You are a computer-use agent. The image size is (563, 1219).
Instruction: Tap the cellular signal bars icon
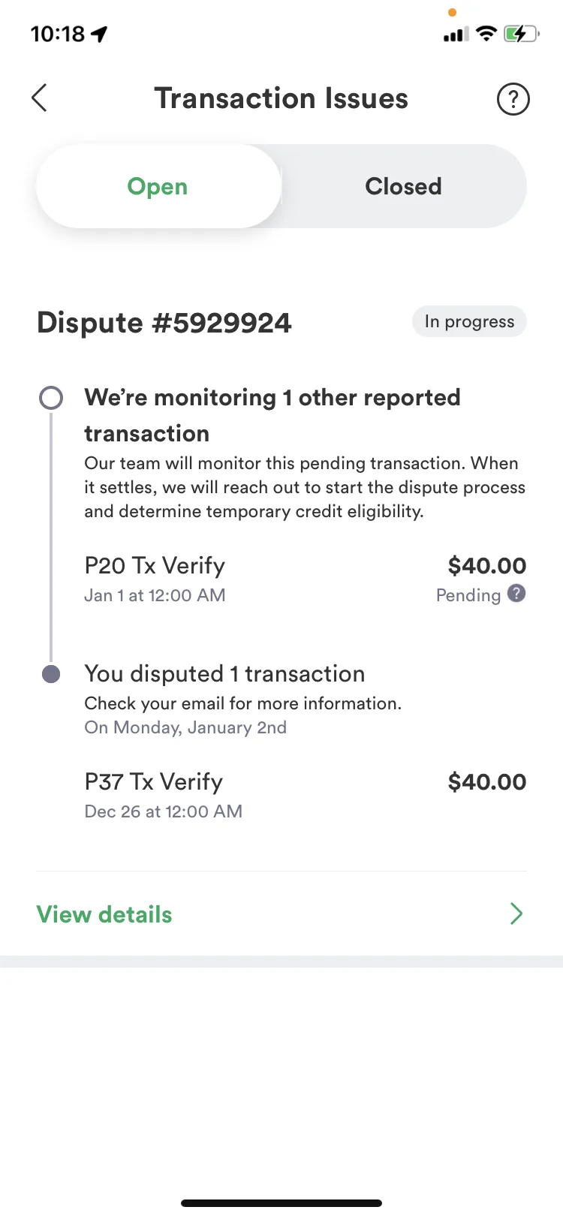click(x=456, y=35)
